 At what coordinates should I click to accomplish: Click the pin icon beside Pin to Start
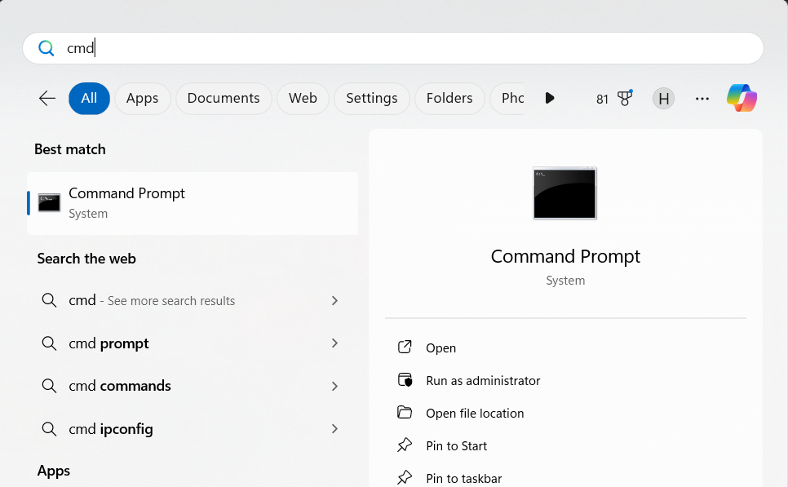point(405,445)
